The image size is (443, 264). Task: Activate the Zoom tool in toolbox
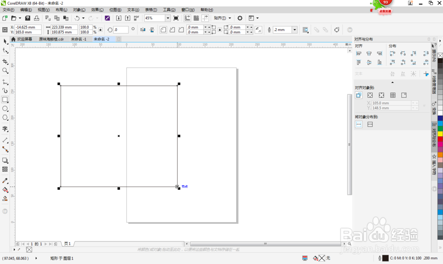tap(5, 70)
